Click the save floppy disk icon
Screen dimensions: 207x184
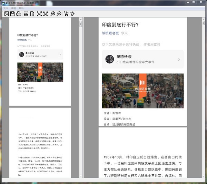(12, 14)
